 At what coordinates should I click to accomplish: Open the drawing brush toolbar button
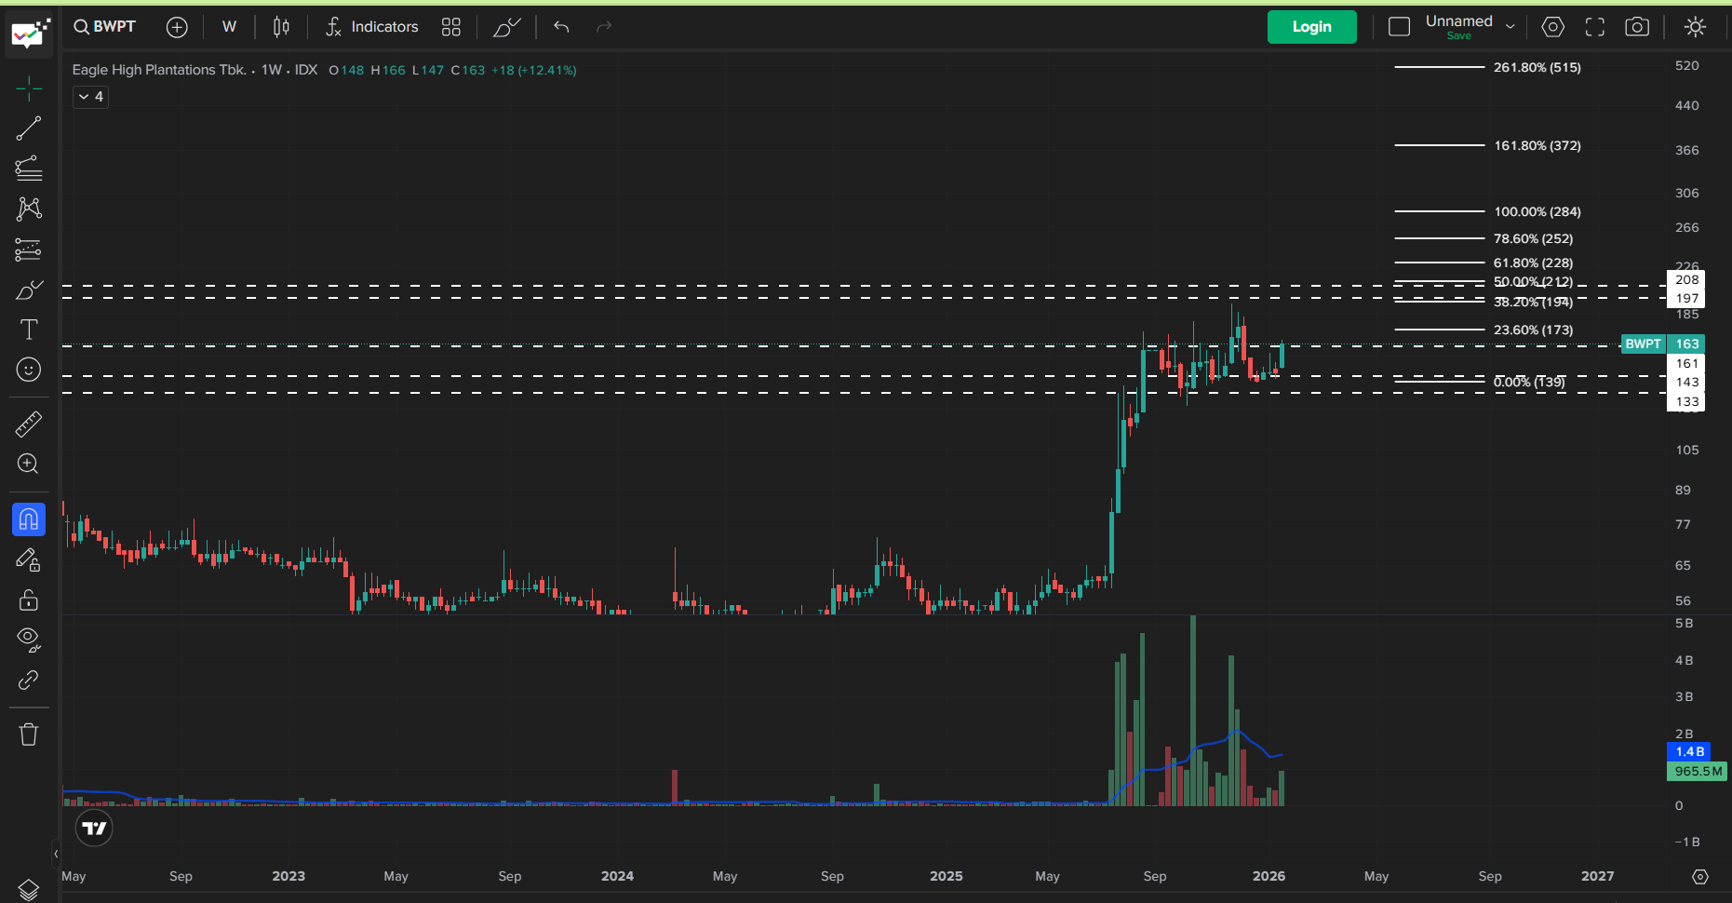(x=507, y=27)
